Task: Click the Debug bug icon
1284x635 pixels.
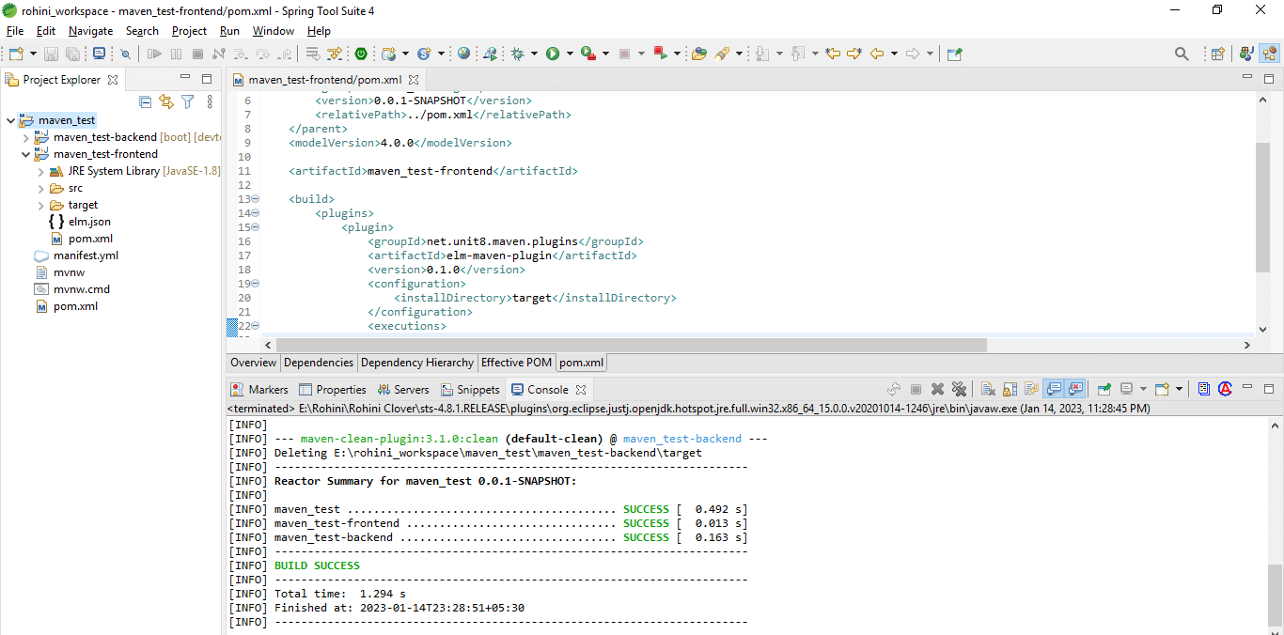Action: [517, 54]
